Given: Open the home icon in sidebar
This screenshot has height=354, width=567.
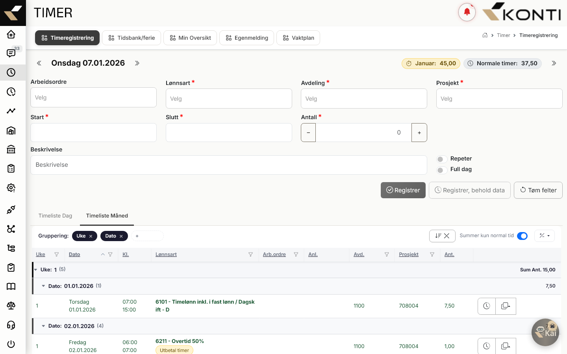Looking at the screenshot, I should point(11,34).
